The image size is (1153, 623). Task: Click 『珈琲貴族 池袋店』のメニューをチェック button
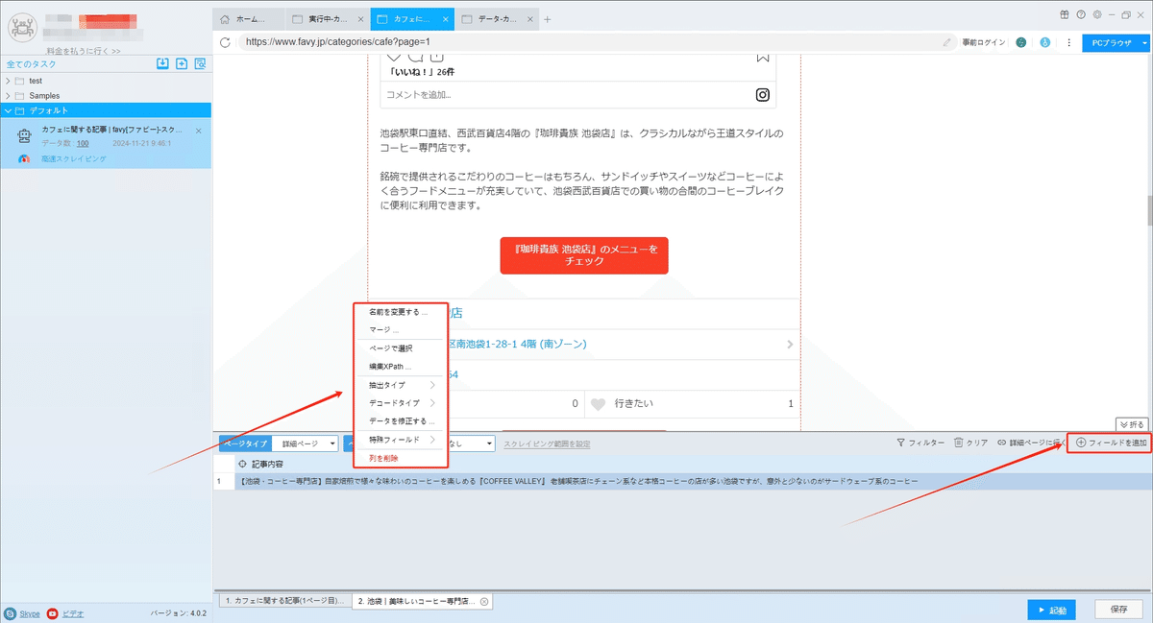pyautogui.click(x=584, y=255)
